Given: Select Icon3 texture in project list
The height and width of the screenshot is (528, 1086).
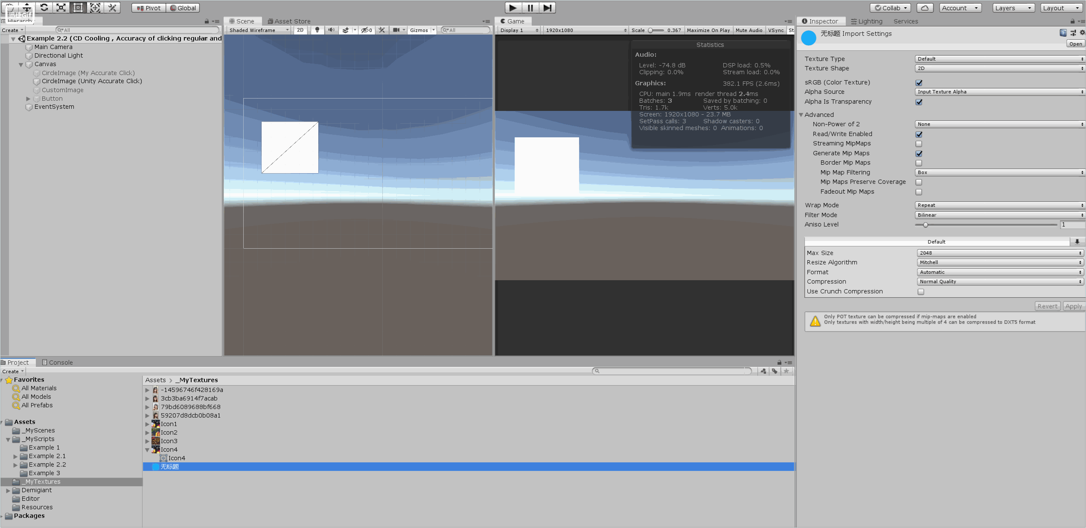Looking at the screenshot, I should coord(169,441).
